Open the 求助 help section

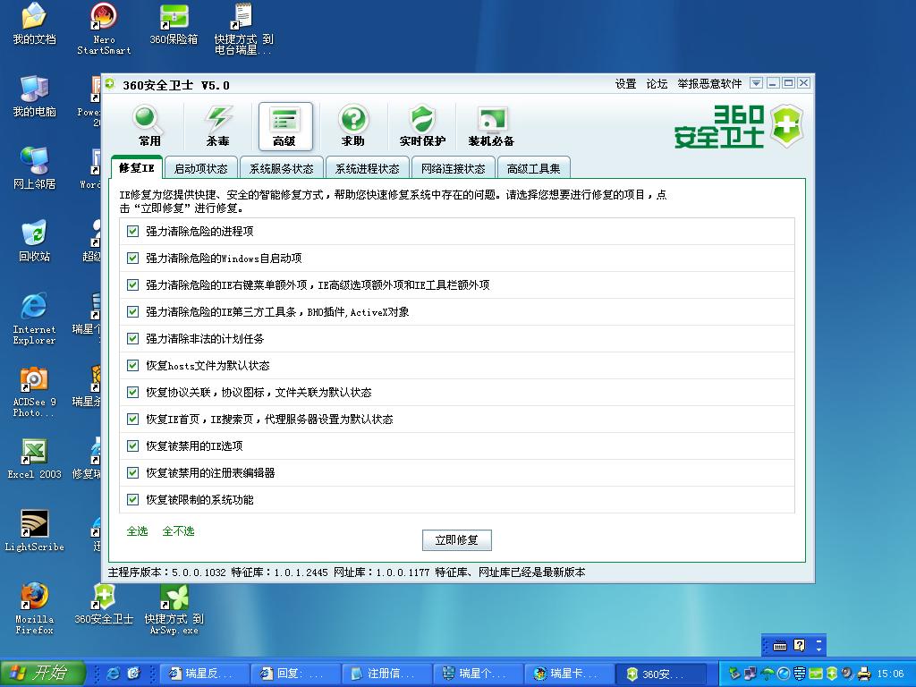[353, 126]
